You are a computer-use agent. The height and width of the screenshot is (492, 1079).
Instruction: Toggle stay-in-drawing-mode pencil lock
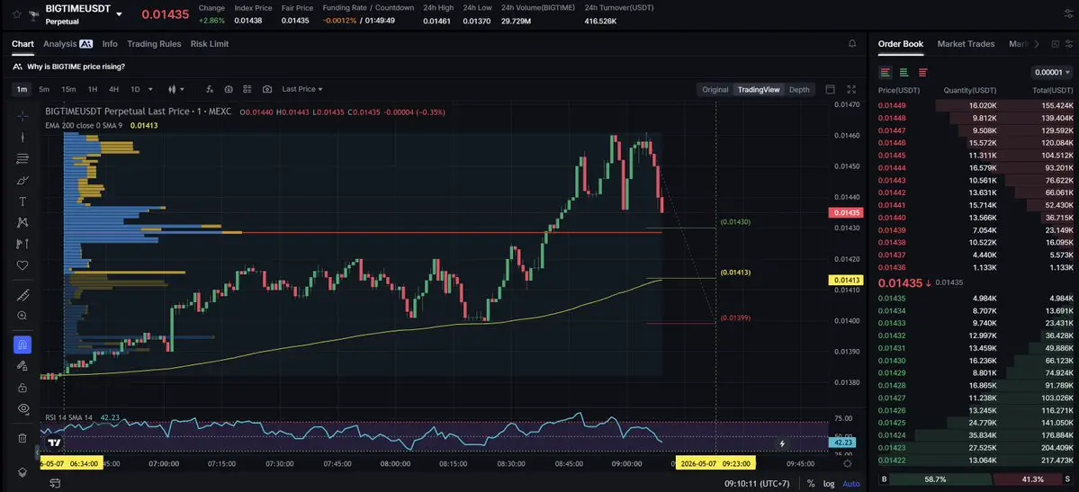click(22, 366)
